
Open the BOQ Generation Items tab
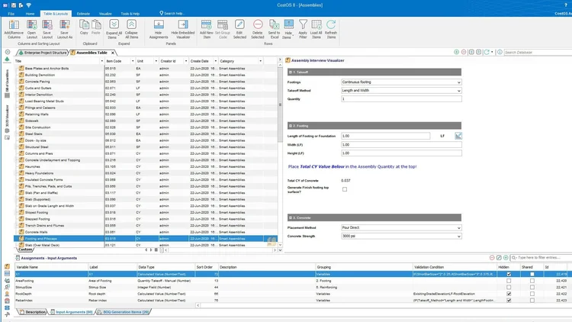(123, 312)
